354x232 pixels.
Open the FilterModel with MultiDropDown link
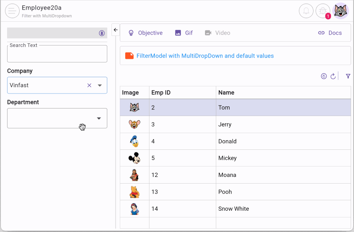coord(205,55)
